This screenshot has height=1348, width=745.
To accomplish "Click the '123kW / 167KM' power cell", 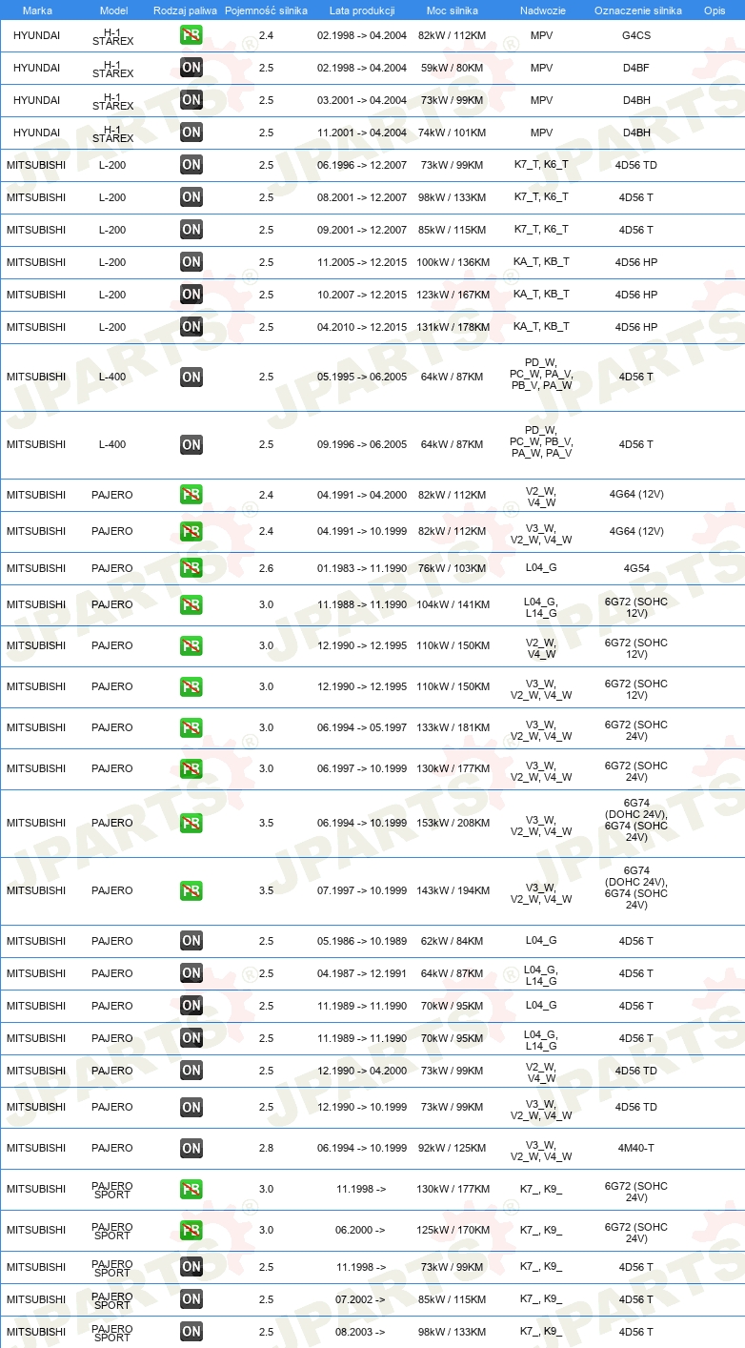I will pyautogui.click(x=453, y=295).
